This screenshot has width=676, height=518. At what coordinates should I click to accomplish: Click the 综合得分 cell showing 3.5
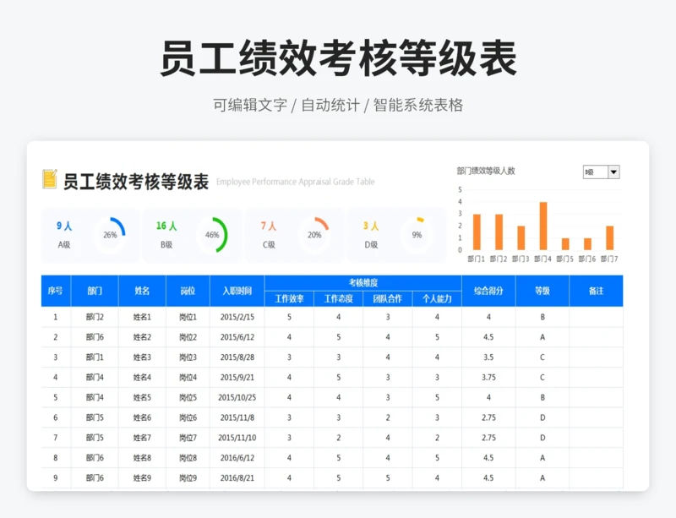(x=488, y=357)
